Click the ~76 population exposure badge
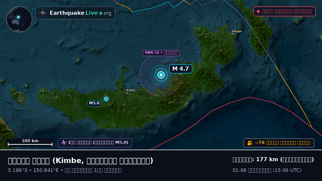Screen dimensions: 322x181 point(279,143)
